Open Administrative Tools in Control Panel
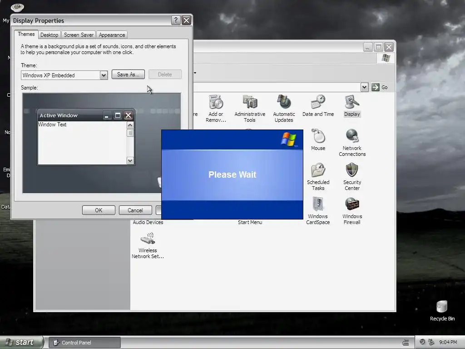The image size is (465, 349). click(250, 108)
